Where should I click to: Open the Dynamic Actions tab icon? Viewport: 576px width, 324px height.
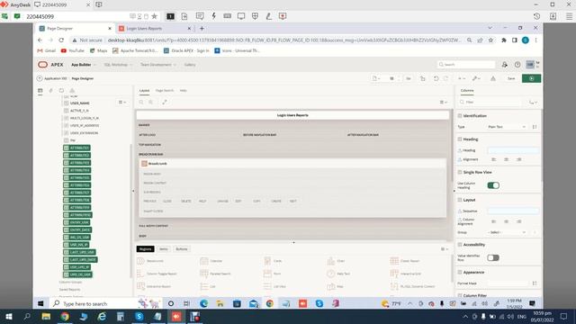coord(50,90)
